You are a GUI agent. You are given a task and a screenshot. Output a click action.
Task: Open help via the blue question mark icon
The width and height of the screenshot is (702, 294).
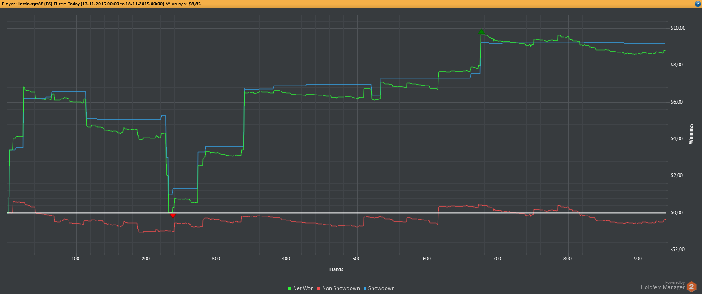click(x=697, y=3)
